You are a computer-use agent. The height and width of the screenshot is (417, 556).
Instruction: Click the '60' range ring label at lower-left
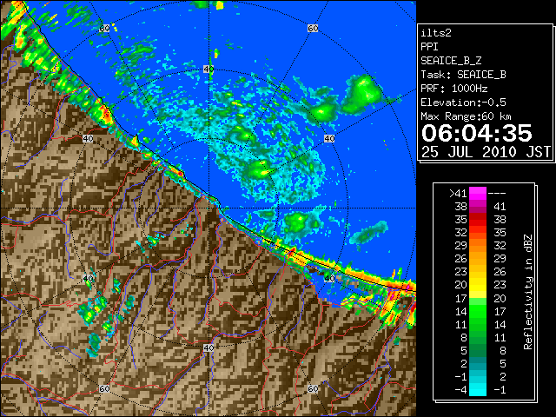click(x=104, y=388)
